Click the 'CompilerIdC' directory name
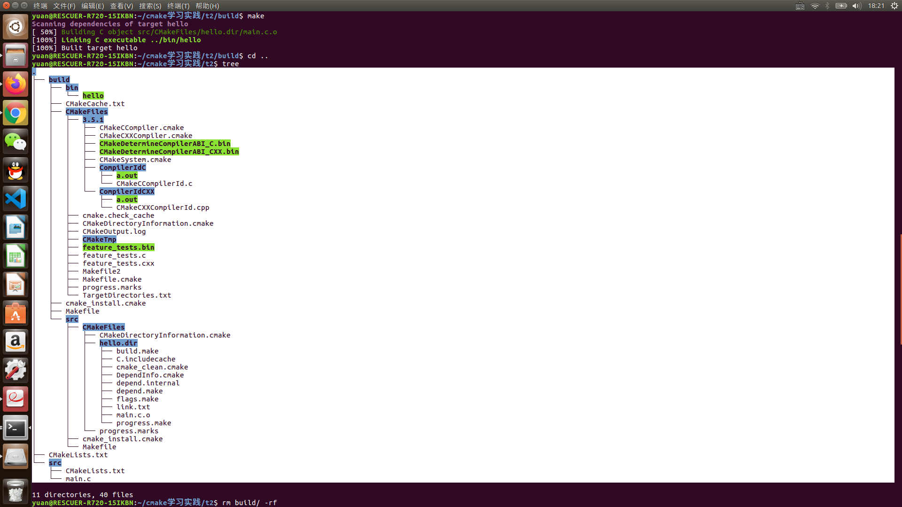This screenshot has width=902, height=507. (123, 168)
